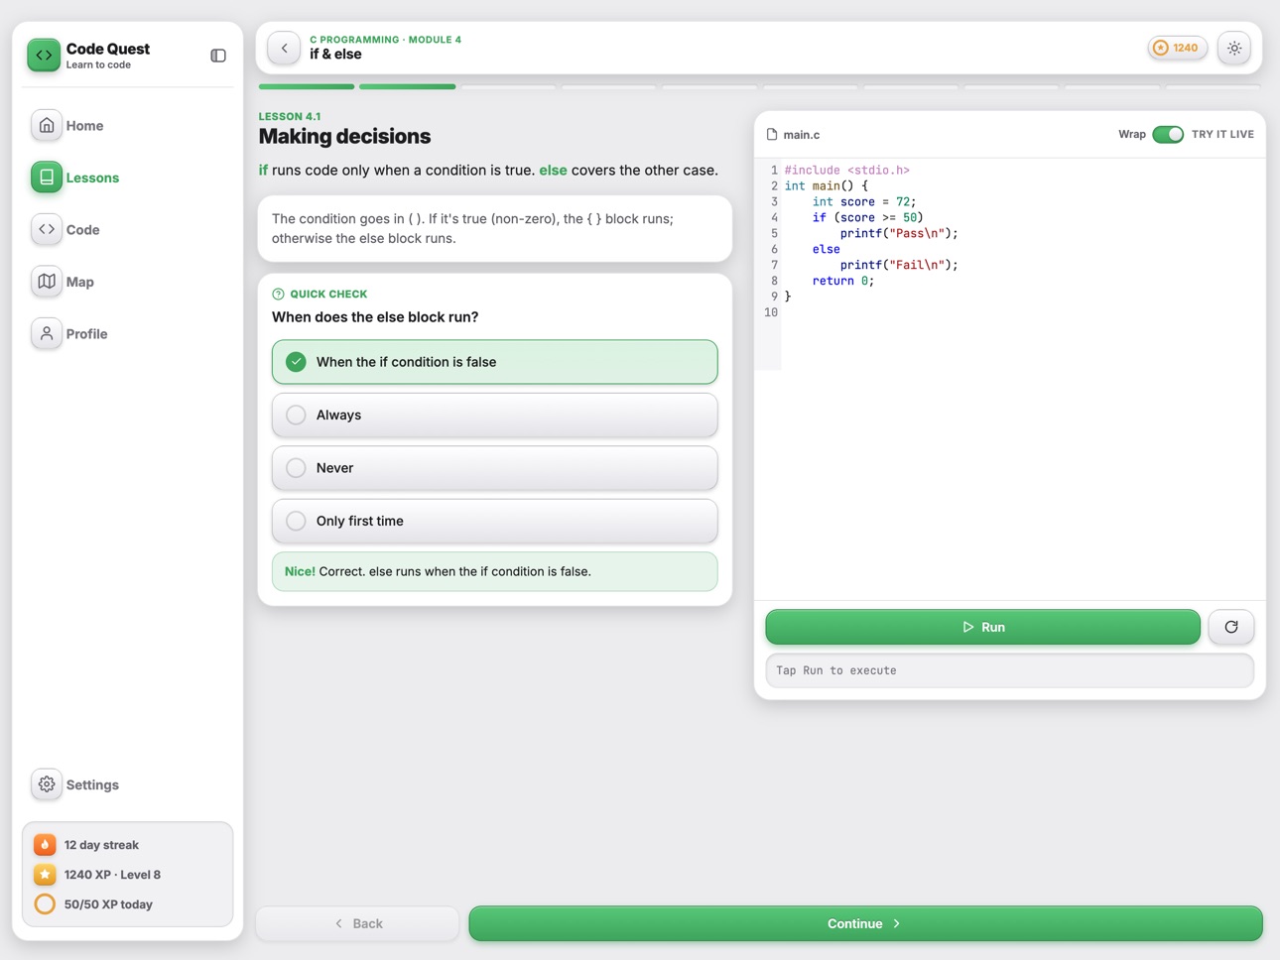Select the 'Only first time' answer option
The width and height of the screenshot is (1280, 960).
click(x=495, y=521)
